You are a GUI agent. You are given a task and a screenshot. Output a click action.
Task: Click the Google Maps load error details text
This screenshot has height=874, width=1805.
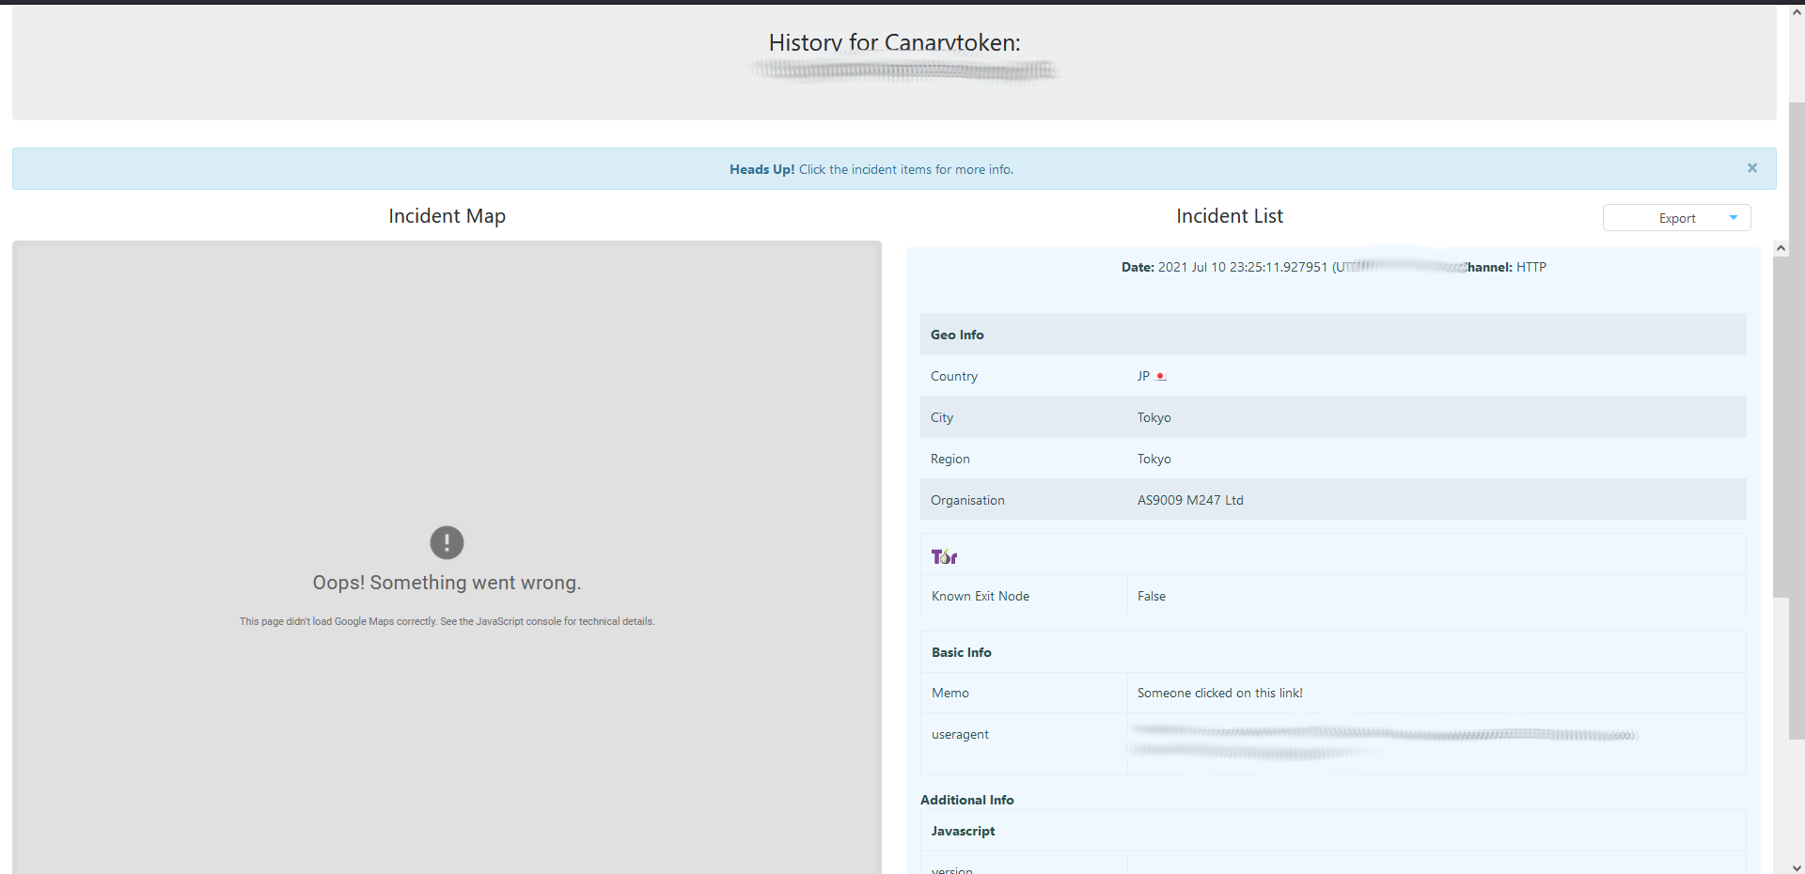pyautogui.click(x=447, y=621)
